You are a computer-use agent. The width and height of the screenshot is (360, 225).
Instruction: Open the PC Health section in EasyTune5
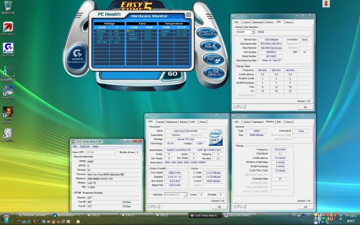214,73
